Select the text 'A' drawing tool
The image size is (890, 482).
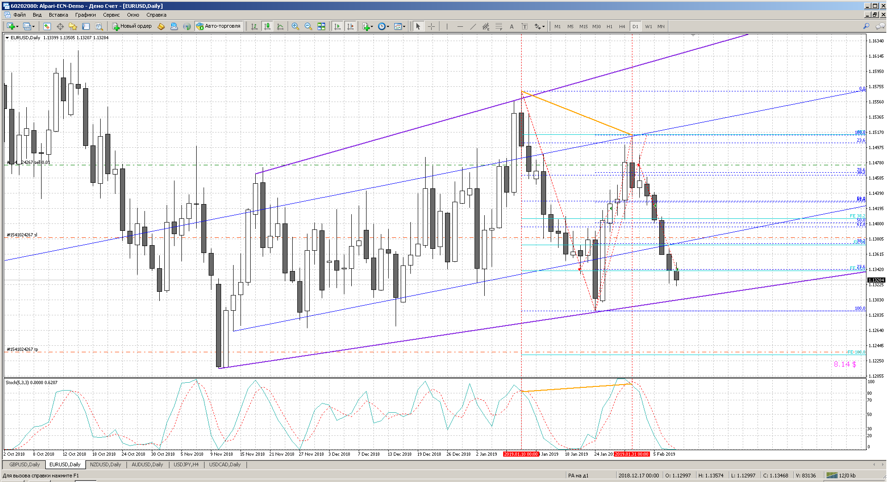(511, 26)
